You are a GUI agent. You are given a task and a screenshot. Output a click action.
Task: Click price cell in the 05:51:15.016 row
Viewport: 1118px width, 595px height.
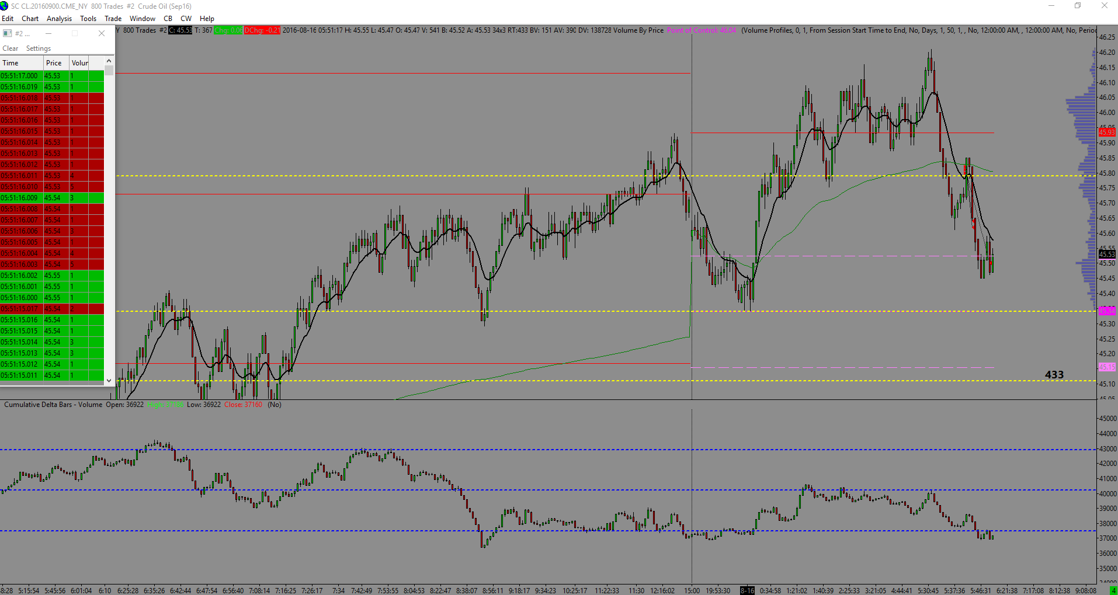click(57, 320)
